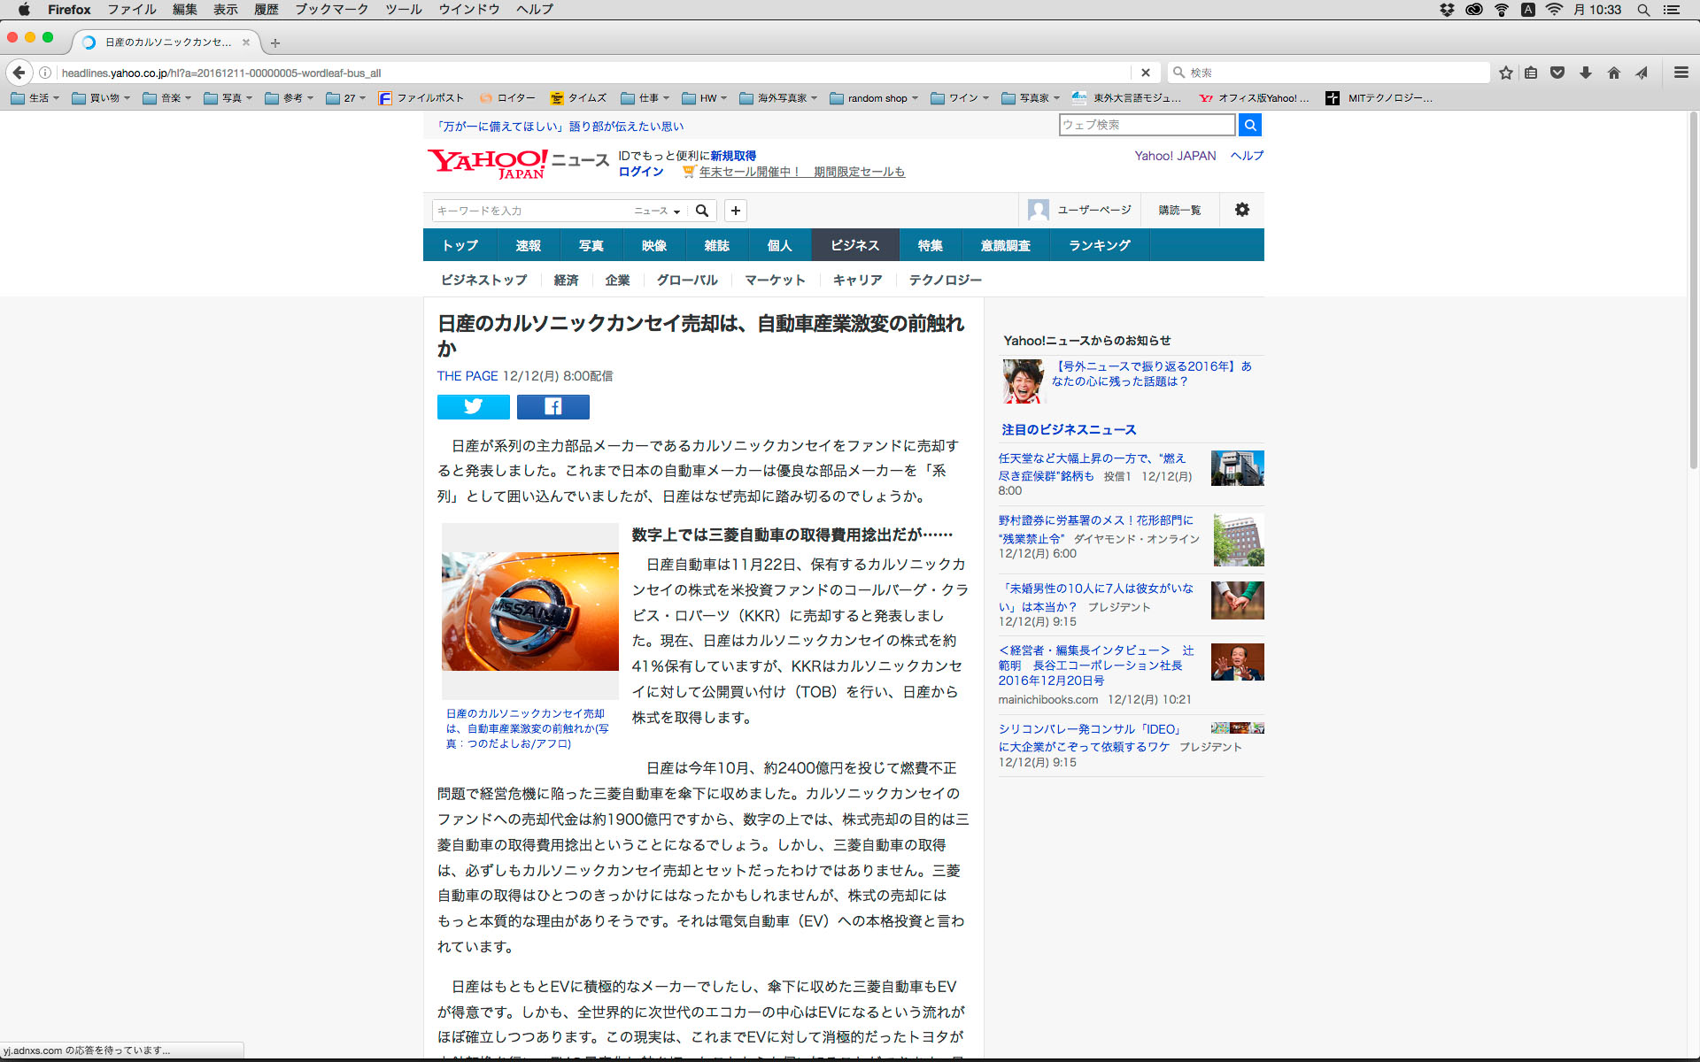The height and width of the screenshot is (1062, 1700).
Task: Click the Nissan logo article thumbnail
Action: point(529,611)
